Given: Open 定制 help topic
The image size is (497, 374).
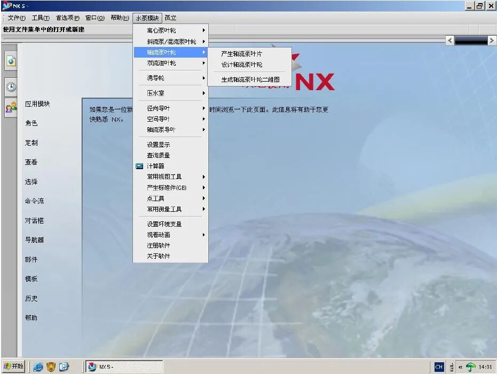Looking at the screenshot, I should coord(31,143).
